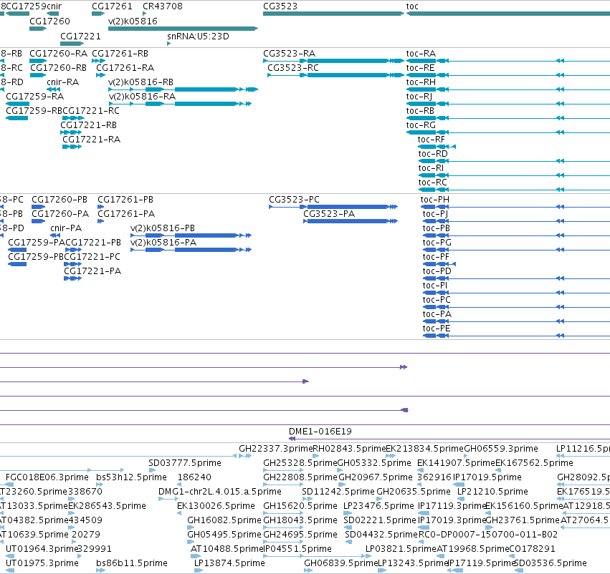This screenshot has height=574, width=610.
Task: Select the DME1-016E19 BAC clone
Action: point(449,439)
